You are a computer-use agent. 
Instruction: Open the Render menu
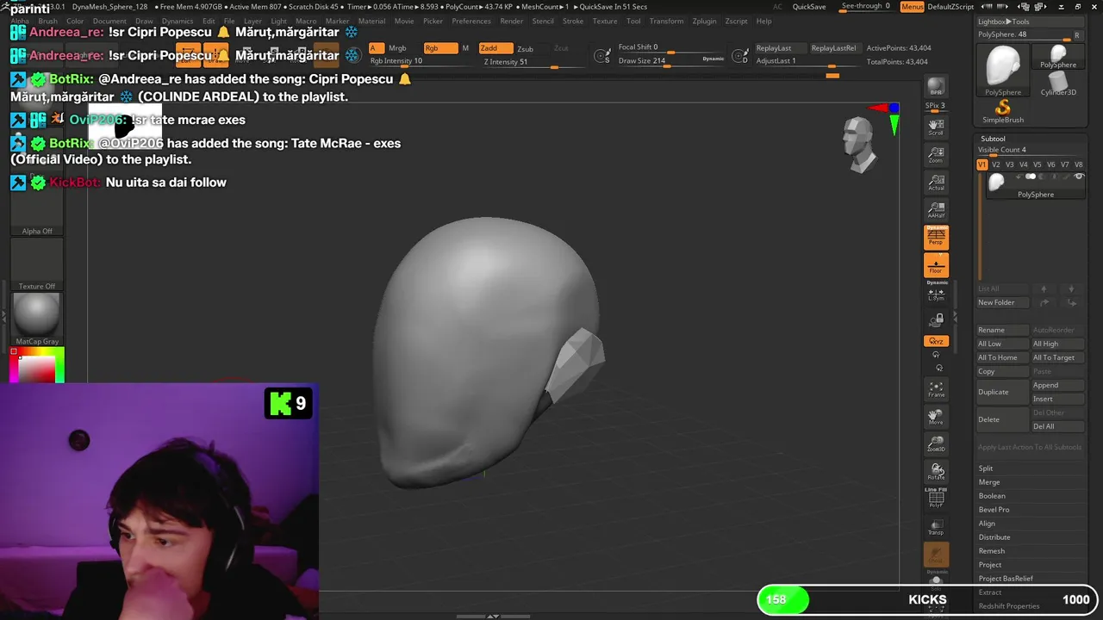click(x=512, y=21)
